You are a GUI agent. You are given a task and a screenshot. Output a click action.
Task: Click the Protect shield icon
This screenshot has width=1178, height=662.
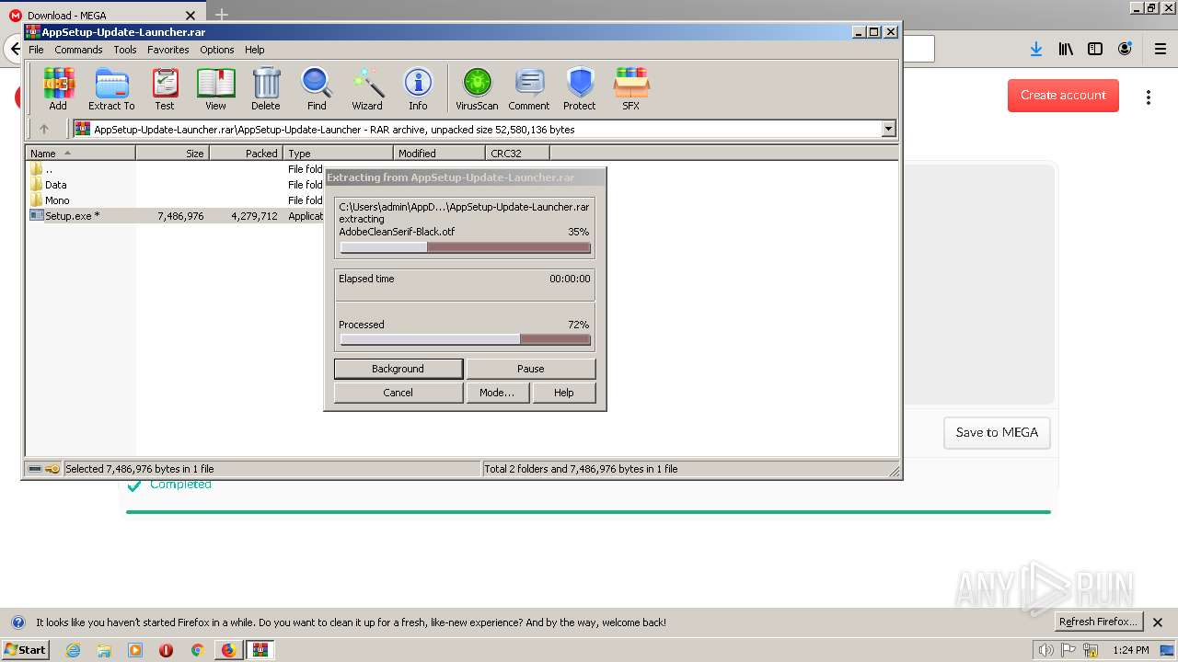click(580, 89)
